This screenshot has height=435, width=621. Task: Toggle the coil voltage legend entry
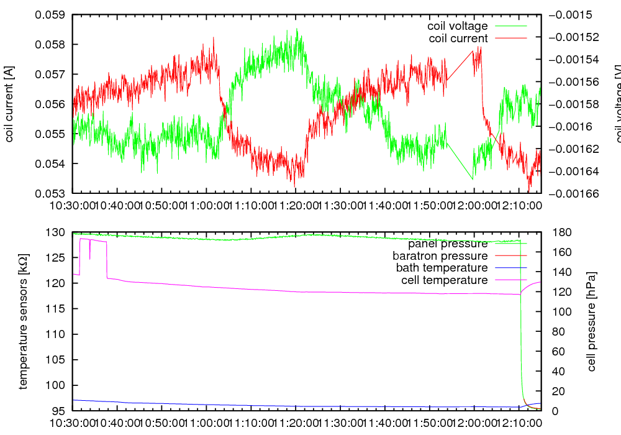457,26
